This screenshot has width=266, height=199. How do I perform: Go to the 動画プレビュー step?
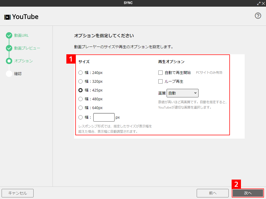(27, 48)
